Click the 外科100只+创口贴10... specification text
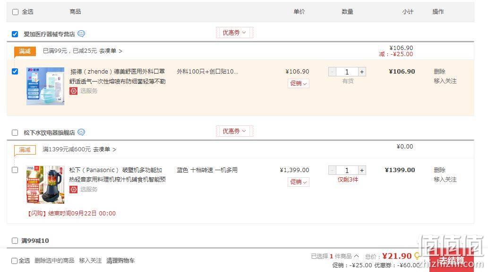The height and width of the screenshot is (272, 488). [207, 71]
